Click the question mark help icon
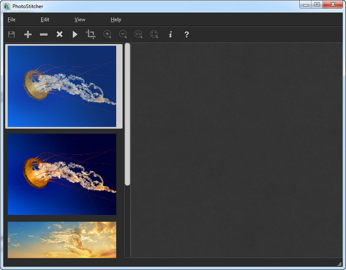 [x=186, y=35]
